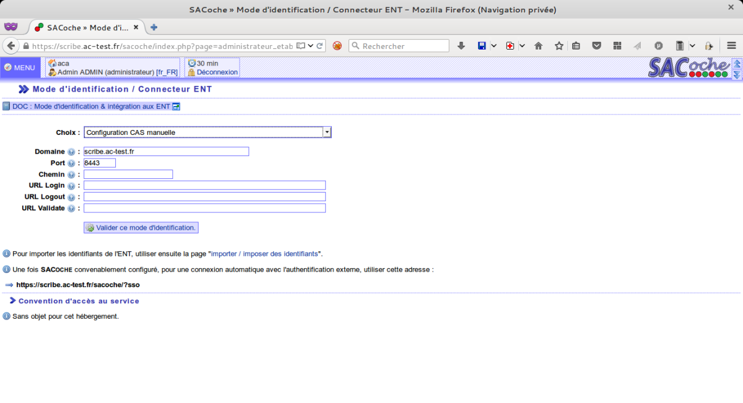Bookmark this page with star icon
This screenshot has width=743, height=403.
pyautogui.click(x=559, y=46)
